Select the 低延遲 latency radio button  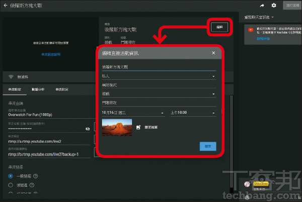pos(11,184)
